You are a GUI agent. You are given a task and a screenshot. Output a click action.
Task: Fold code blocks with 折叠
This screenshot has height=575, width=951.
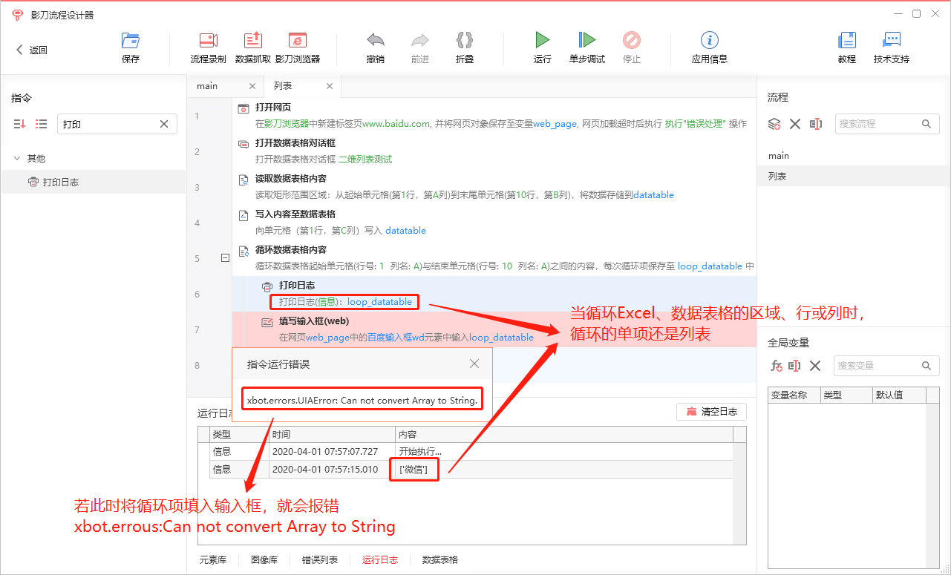coord(465,48)
